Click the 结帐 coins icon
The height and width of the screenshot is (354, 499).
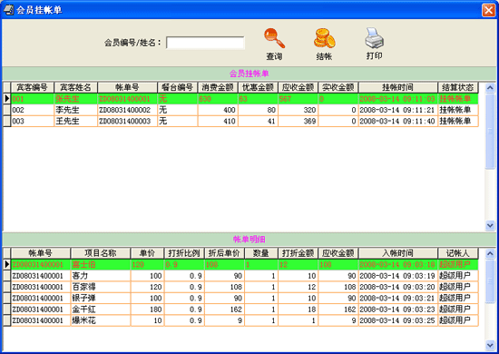(324, 38)
